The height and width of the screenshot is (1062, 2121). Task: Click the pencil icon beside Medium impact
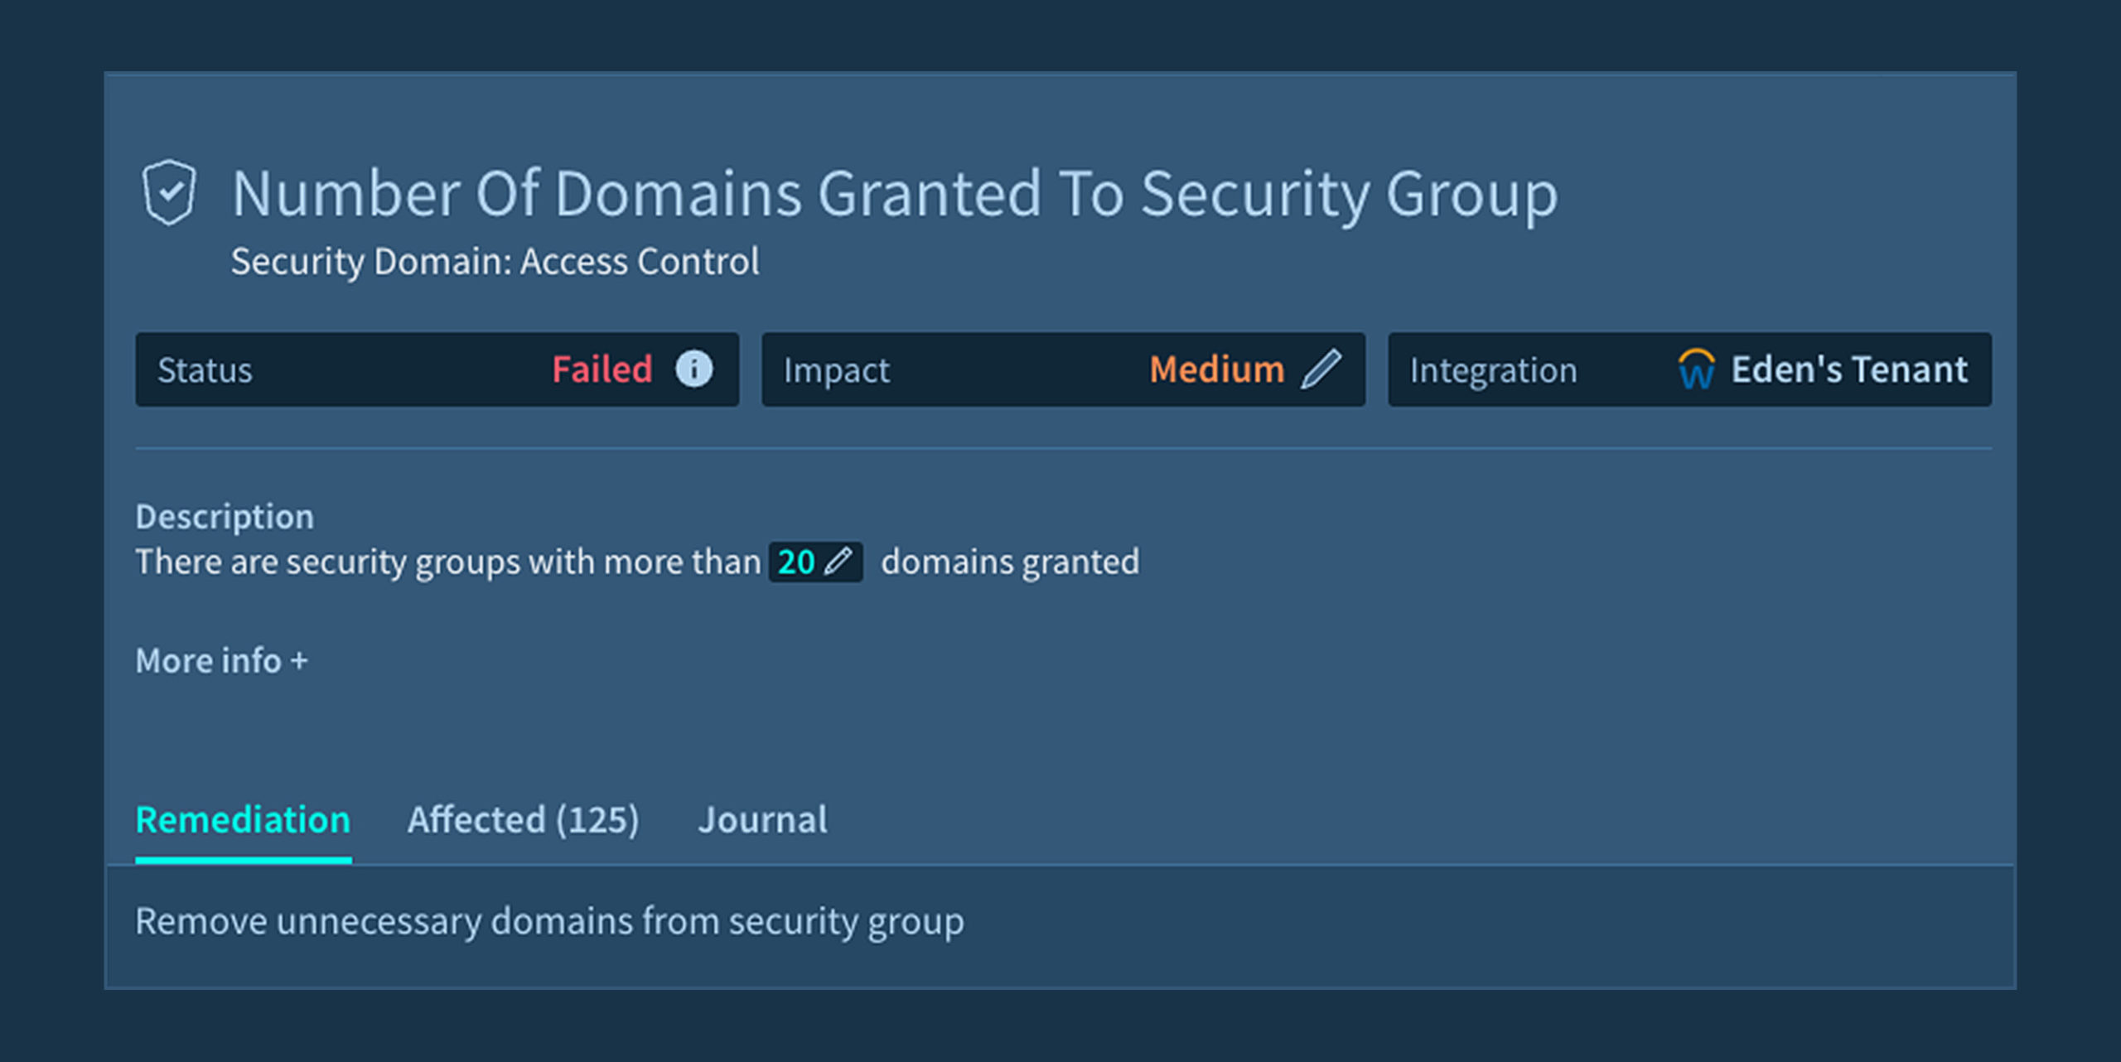[1321, 369]
